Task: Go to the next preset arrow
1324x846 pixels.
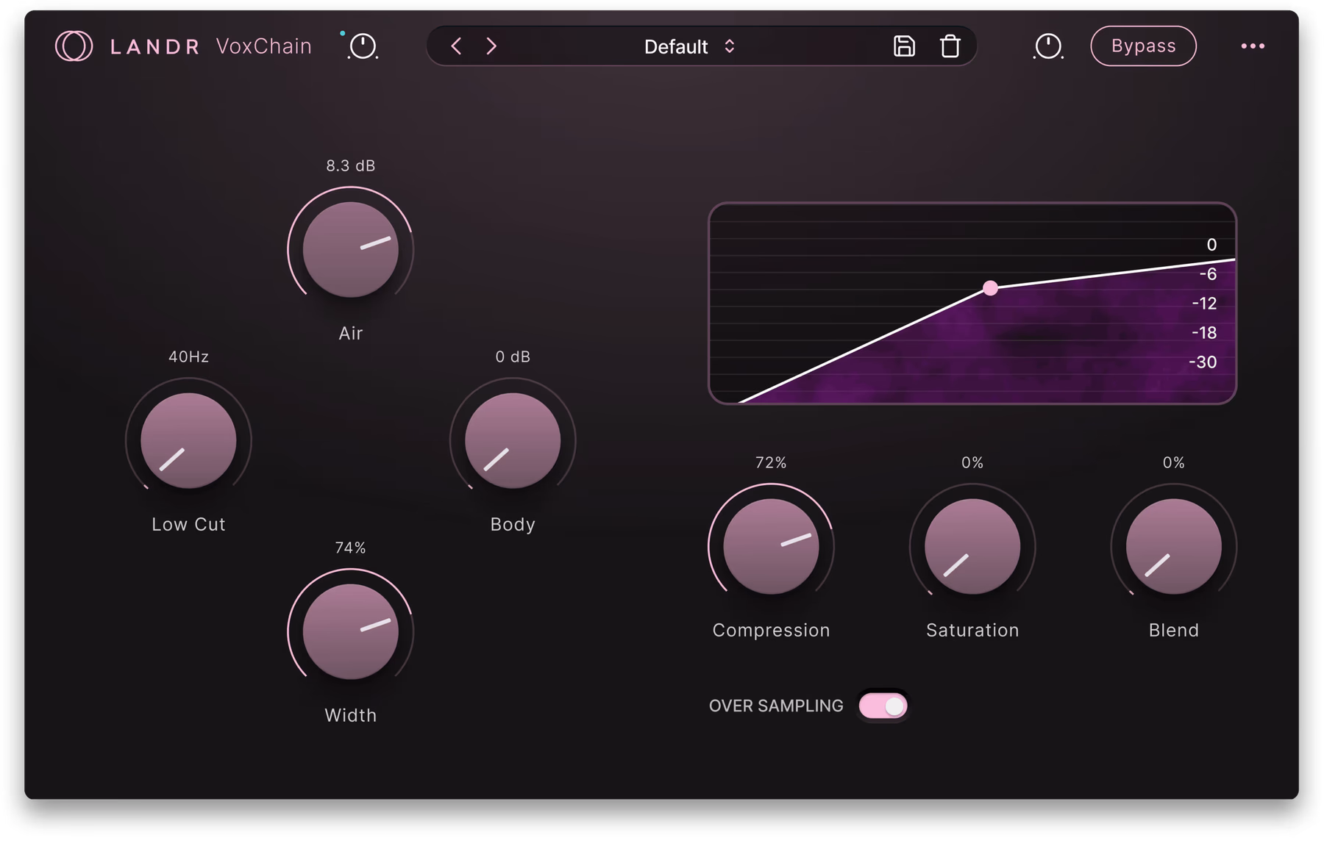Action: tap(491, 46)
